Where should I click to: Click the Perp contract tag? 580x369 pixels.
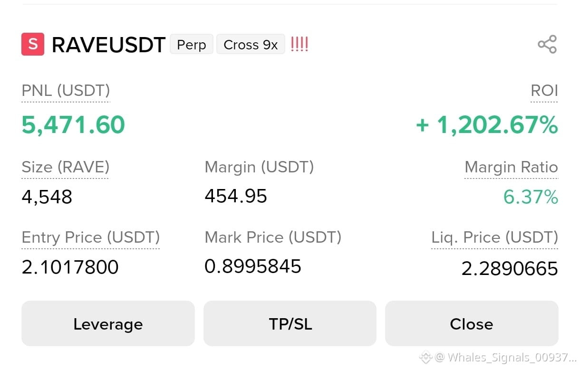tap(192, 45)
